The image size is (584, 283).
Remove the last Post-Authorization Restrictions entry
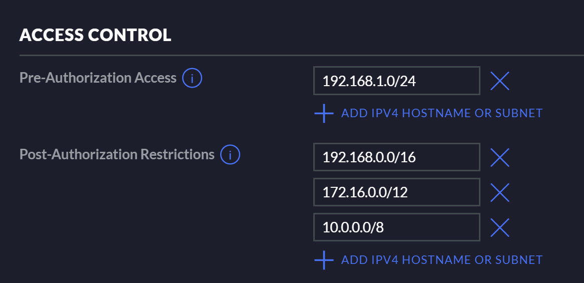point(499,227)
